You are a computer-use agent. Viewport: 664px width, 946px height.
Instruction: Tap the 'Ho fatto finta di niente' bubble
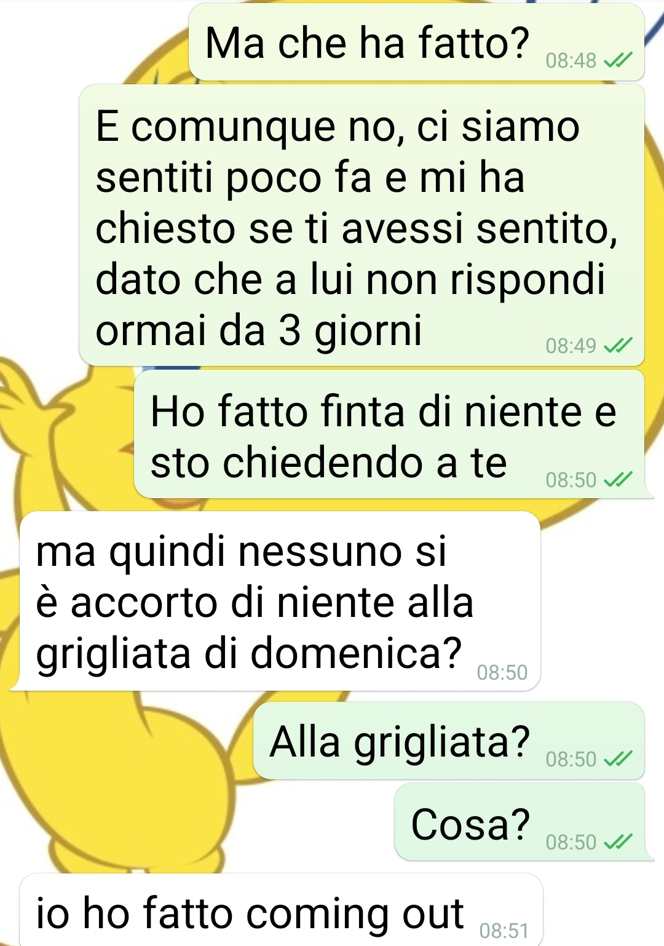[389, 434]
